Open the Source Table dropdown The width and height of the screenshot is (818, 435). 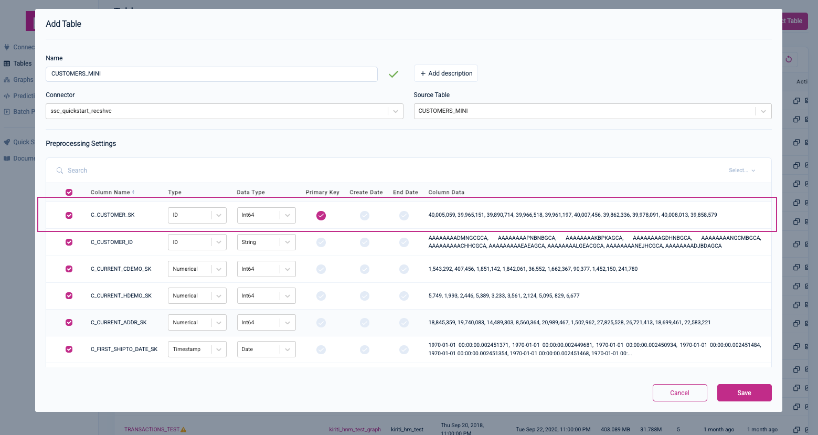click(x=592, y=111)
